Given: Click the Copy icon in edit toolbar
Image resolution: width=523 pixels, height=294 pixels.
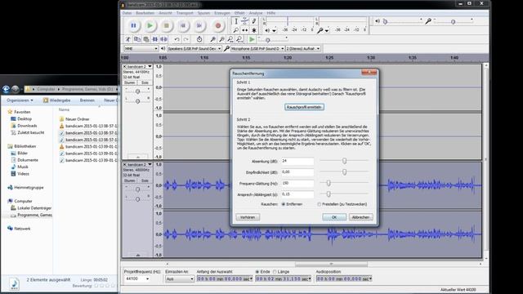Looking at the screenshot, I should pyautogui.click(x=137, y=39).
